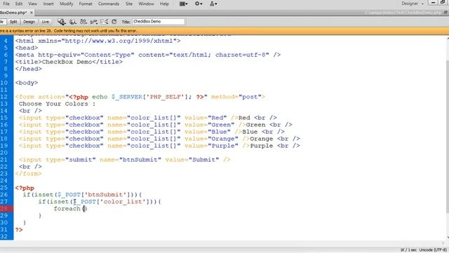Viewport: 449px width, 253px height.
Task: Open the Edit menu
Action: click(19, 4)
